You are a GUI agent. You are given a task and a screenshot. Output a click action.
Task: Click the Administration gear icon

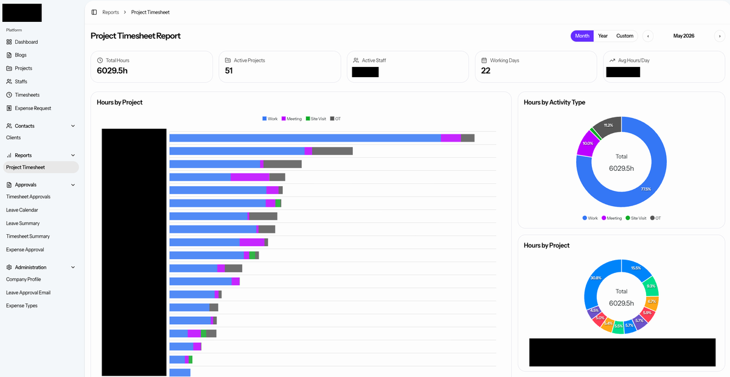[x=9, y=268]
